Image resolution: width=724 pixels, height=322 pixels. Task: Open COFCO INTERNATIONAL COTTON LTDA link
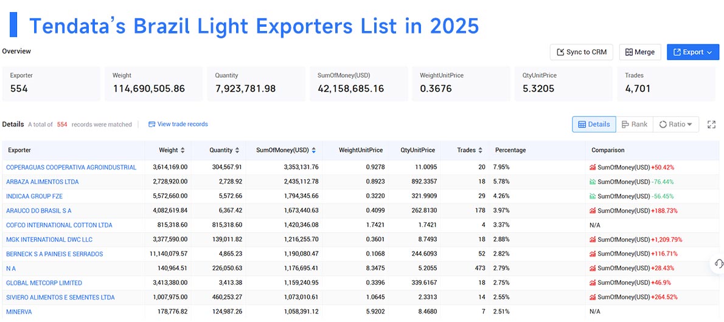59,225
